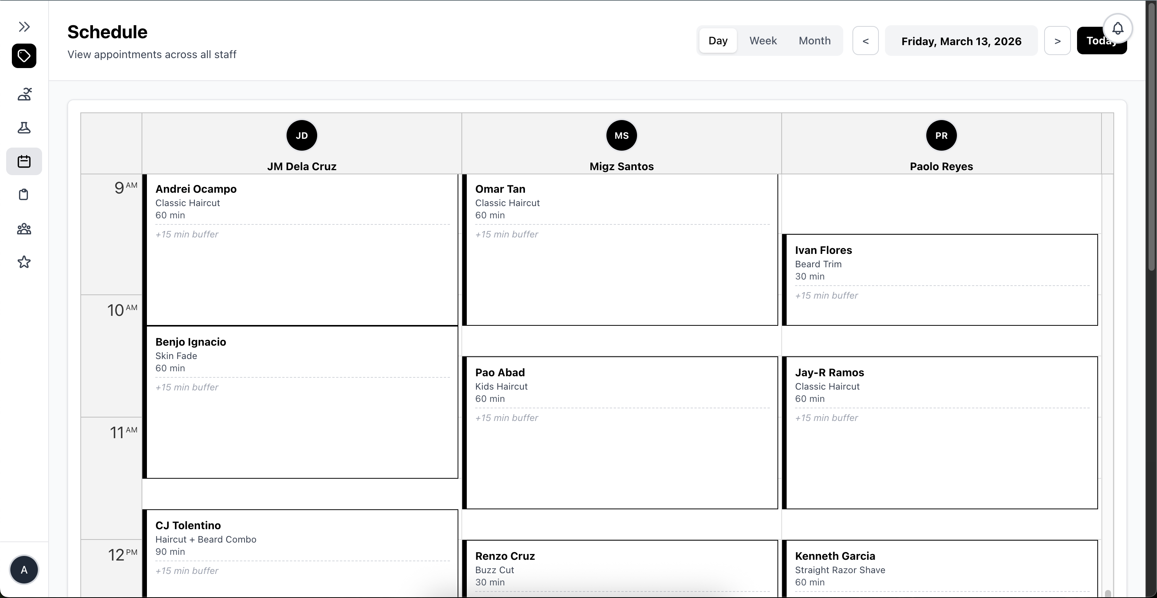The height and width of the screenshot is (598, 1157).
Task: Open the date Friday, March 13, 2026
Action: (961, 41)
